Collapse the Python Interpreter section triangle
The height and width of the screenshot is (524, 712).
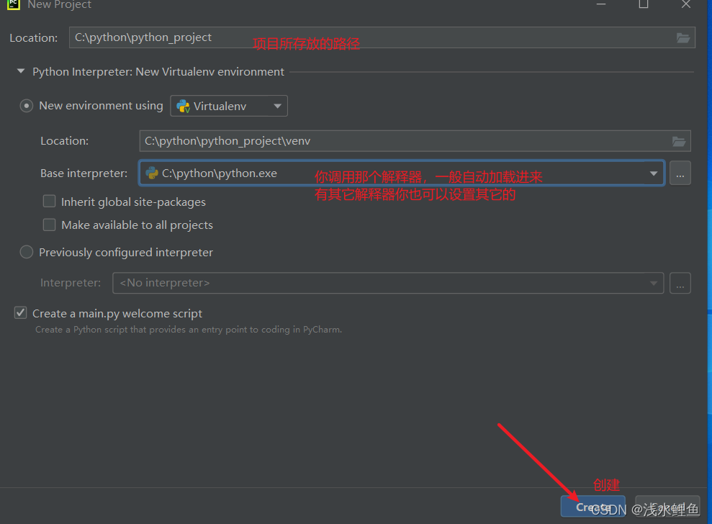coord(20,71)
